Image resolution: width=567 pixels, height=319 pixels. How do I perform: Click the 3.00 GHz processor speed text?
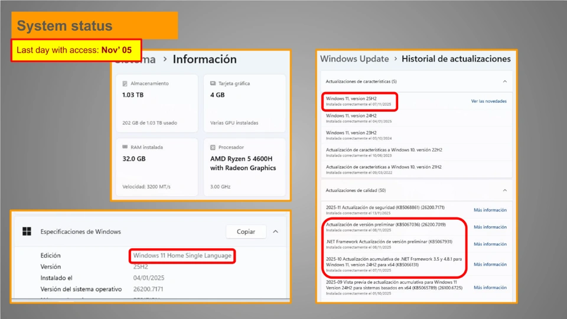pyautogui.click(x=220, y=187)
